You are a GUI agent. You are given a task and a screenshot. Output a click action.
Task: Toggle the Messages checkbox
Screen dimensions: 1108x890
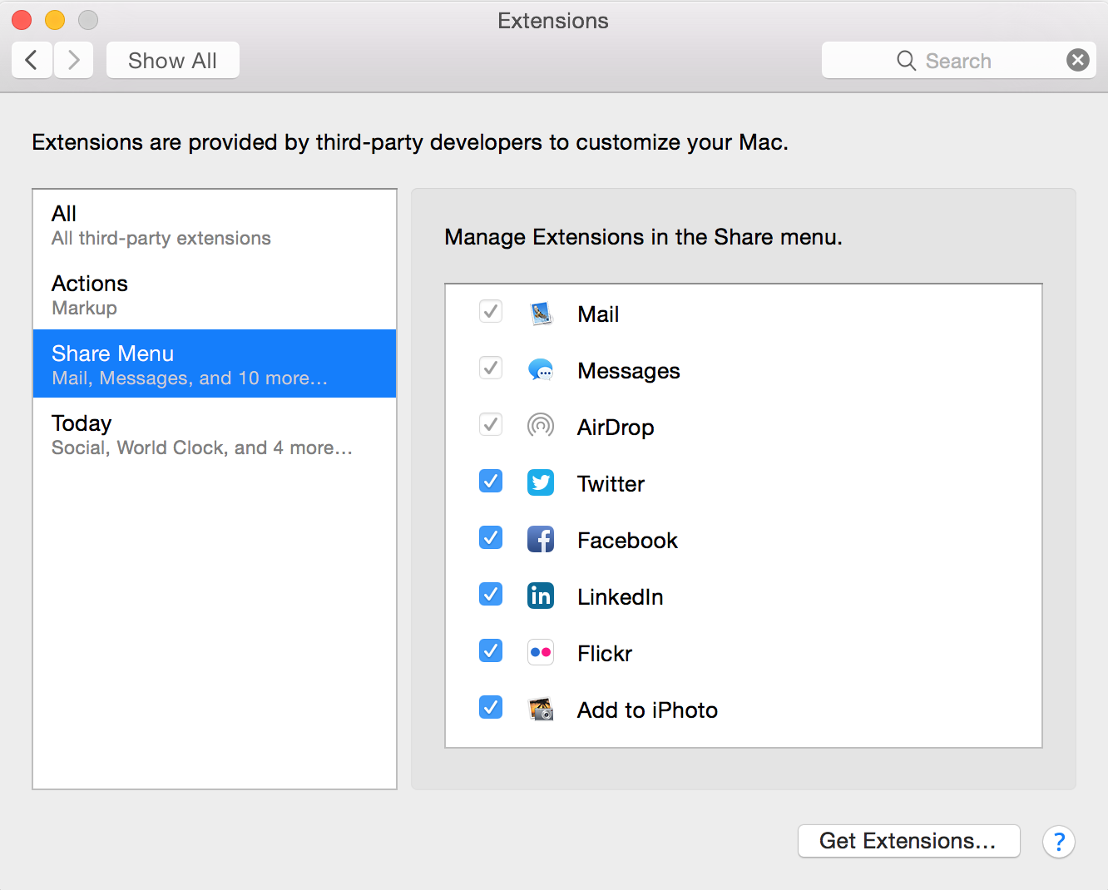(491, 368)
